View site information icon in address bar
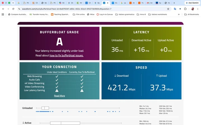 tap(19, 9)
